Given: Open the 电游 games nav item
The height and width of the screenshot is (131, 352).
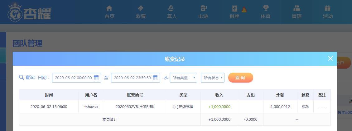Looking at the screenshot, I should (x=203, y=12).
